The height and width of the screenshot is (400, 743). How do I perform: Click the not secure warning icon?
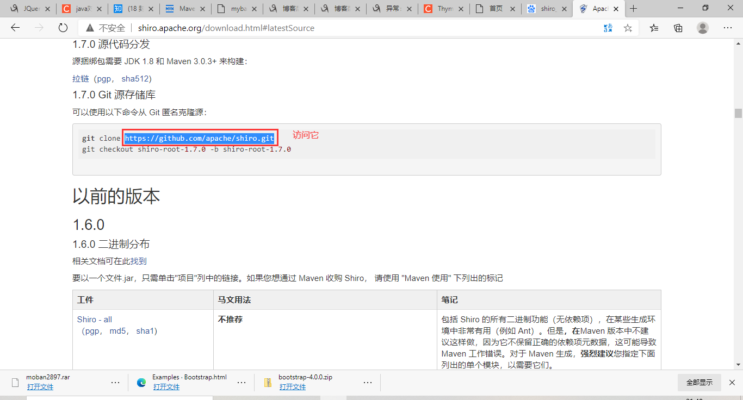[90, 28]
